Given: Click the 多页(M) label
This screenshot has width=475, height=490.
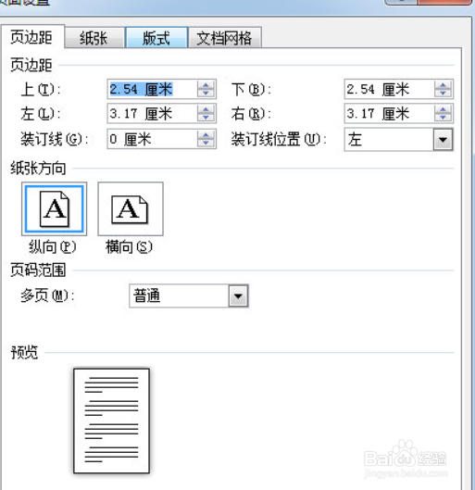Looking at the screenshot, I should pos(47,295).
